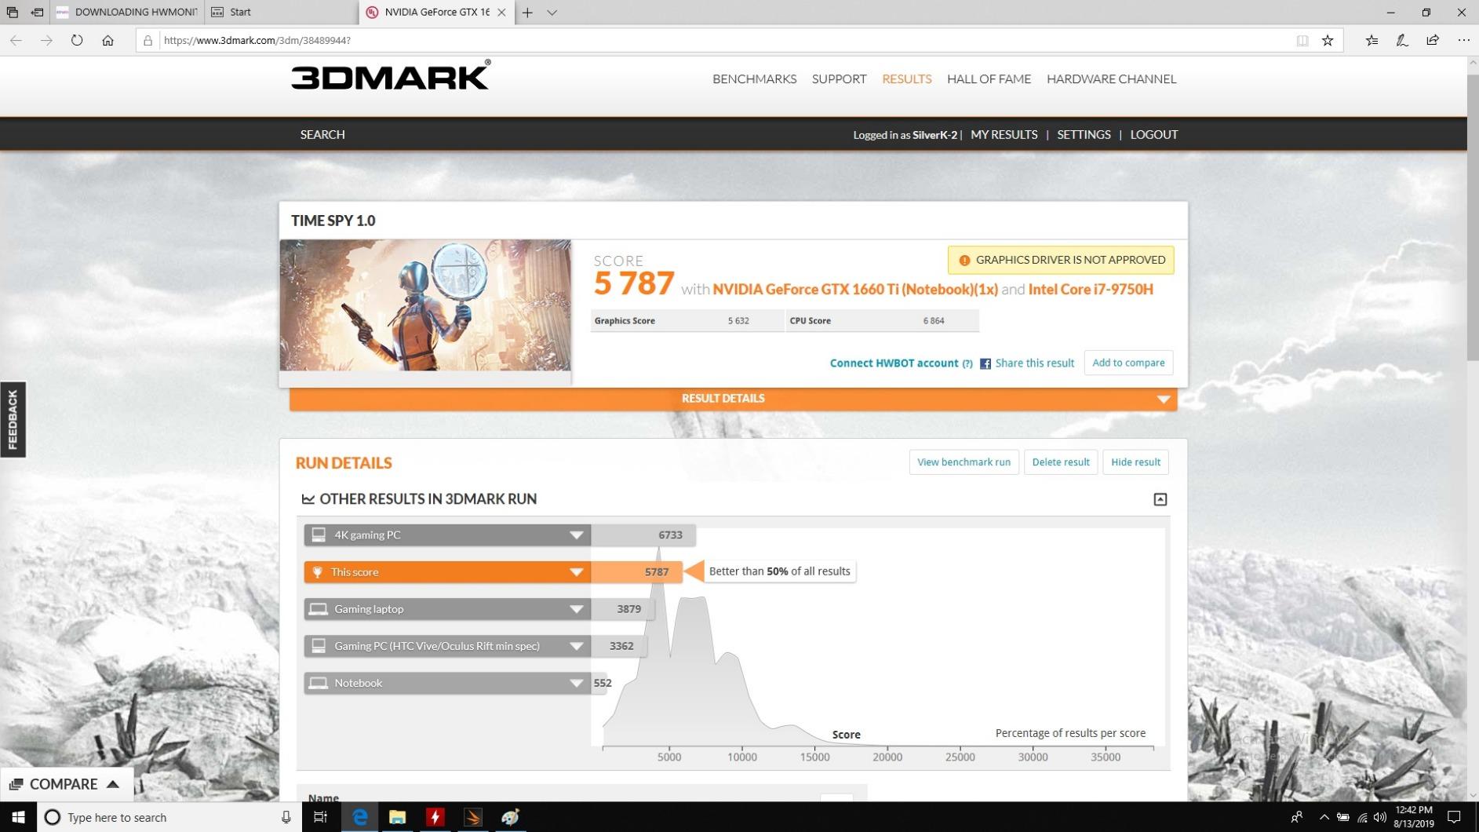1479x832 pixels.
Task: Show tabs you've set aside icon
Action: click(x=12, y=12)
